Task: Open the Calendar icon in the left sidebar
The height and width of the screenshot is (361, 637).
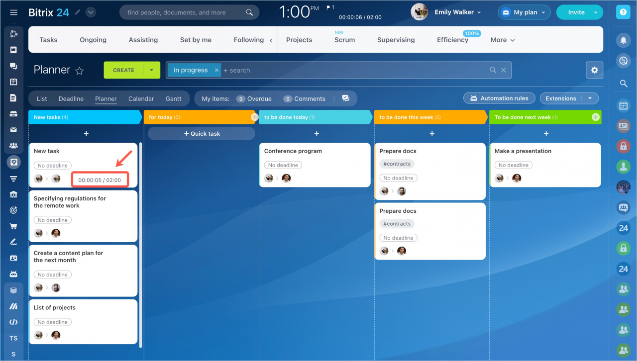Action: (x=13, y=82)
